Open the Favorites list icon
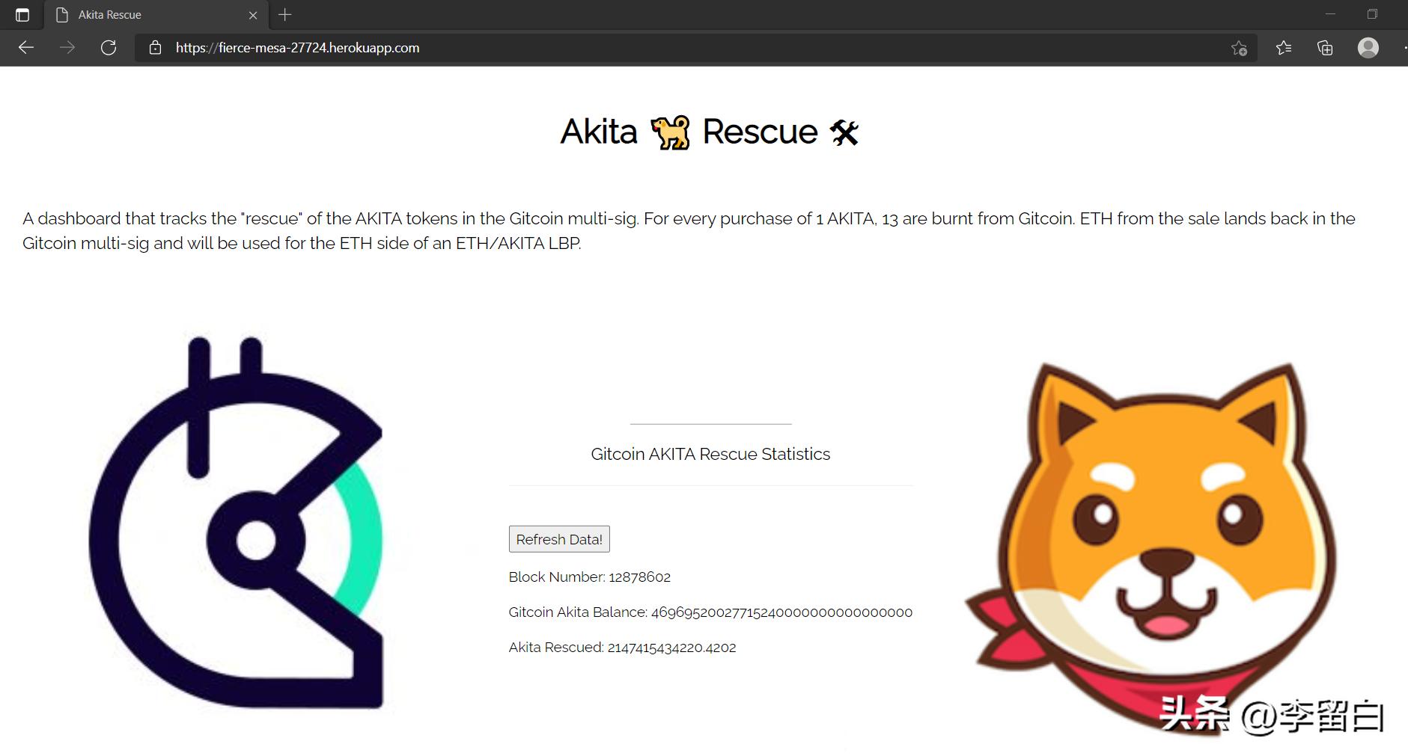The width and height of the screenshot is (1408, 756). coord(1284,48)
